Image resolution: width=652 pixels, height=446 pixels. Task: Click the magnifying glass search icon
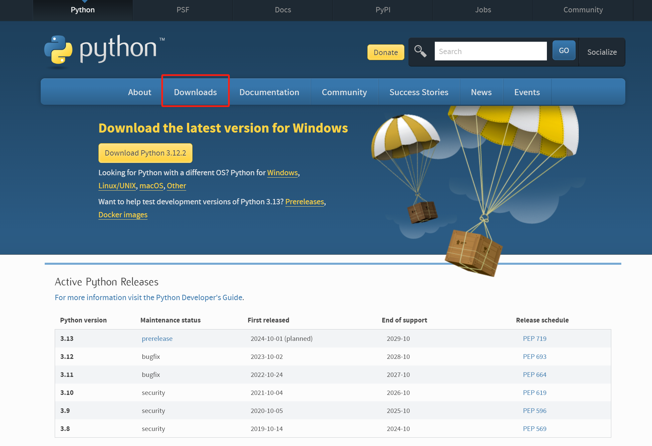click(x=420, y=51)
